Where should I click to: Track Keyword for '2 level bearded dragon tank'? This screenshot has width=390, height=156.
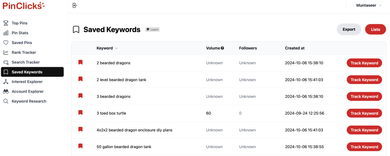coord(364,80)
